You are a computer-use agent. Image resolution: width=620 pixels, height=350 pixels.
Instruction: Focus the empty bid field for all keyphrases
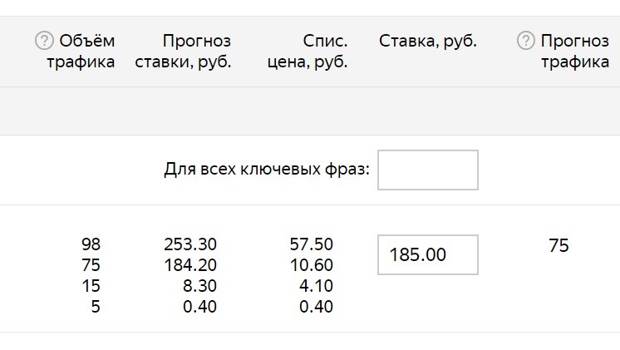pyautogui.click(x=428, y=170)
